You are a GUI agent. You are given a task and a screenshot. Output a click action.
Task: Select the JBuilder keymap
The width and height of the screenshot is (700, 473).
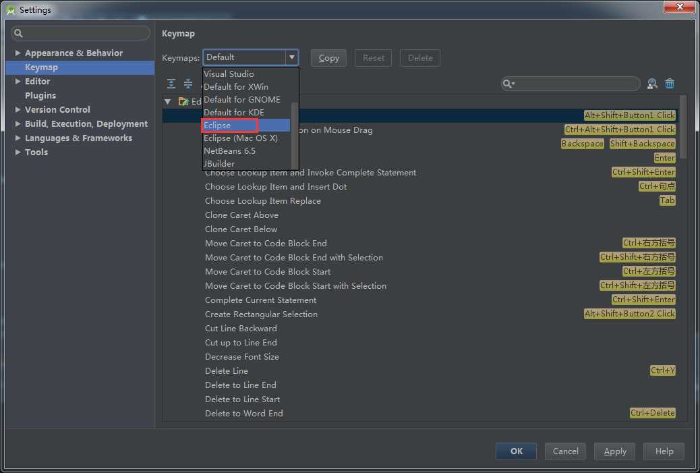point(246,163)
